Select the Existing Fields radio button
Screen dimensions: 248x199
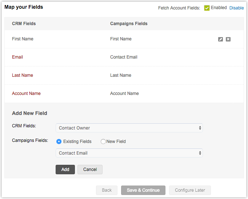tap(59, 142)
